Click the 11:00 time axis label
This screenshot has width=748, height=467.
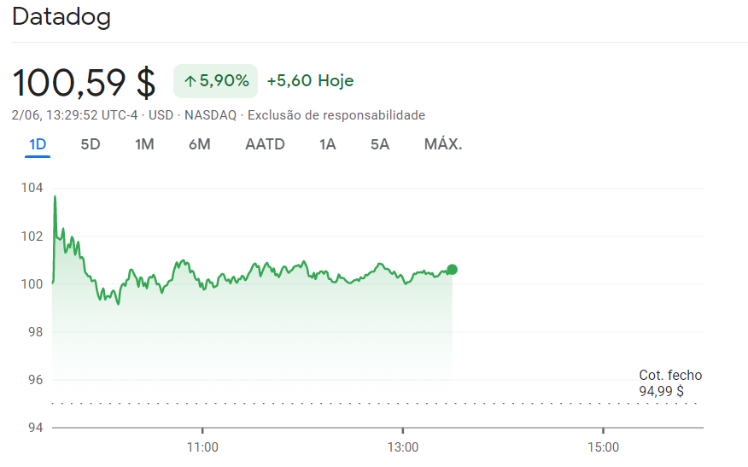point(202,447)
